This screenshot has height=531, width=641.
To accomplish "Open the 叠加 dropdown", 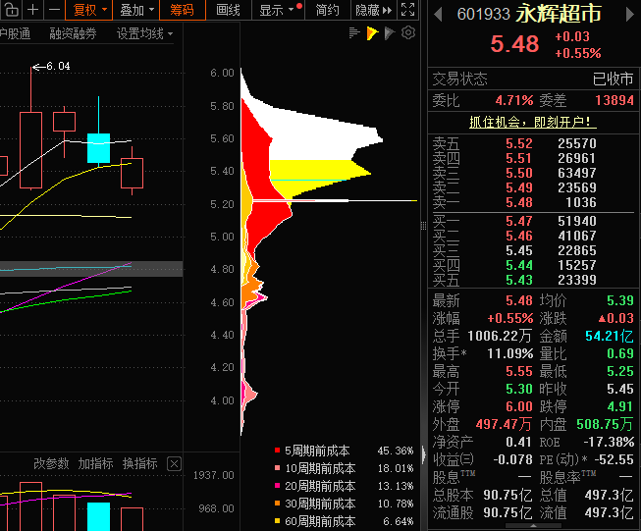I will (135, 10).
